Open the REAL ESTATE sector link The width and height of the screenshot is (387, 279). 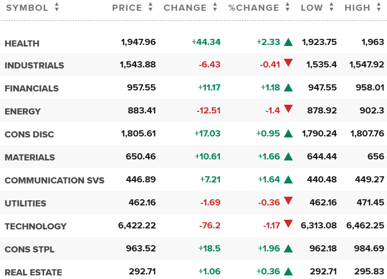[33, 272]
